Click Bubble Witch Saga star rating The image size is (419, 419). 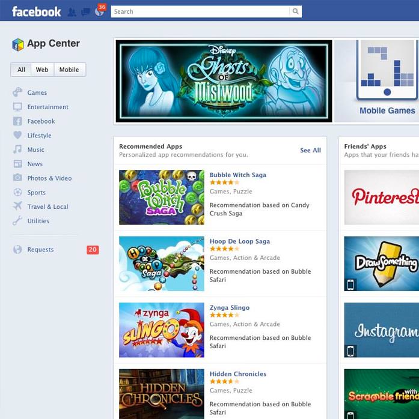click(224, 182)
